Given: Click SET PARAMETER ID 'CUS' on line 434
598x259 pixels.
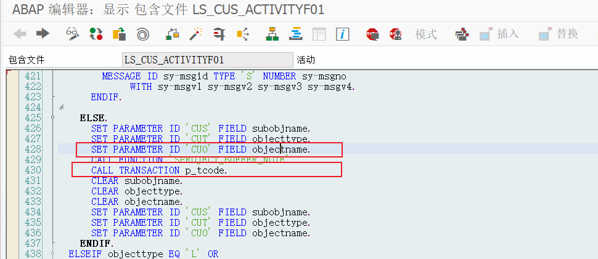Looking at the screenshot, I should [x=201, y=212].
